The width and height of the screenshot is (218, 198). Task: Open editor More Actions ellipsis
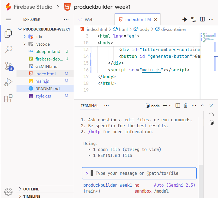[211, 19]
